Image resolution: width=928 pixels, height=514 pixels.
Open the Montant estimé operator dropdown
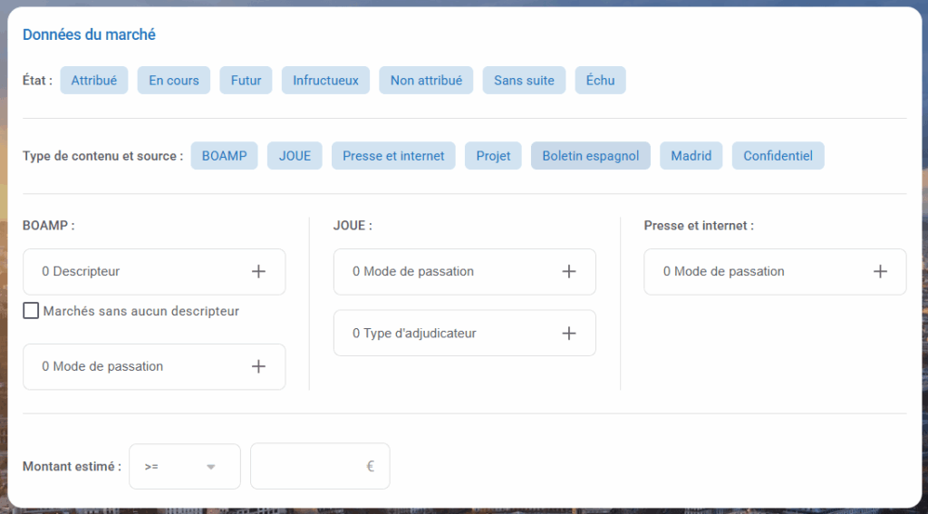(x=185, y=466)
